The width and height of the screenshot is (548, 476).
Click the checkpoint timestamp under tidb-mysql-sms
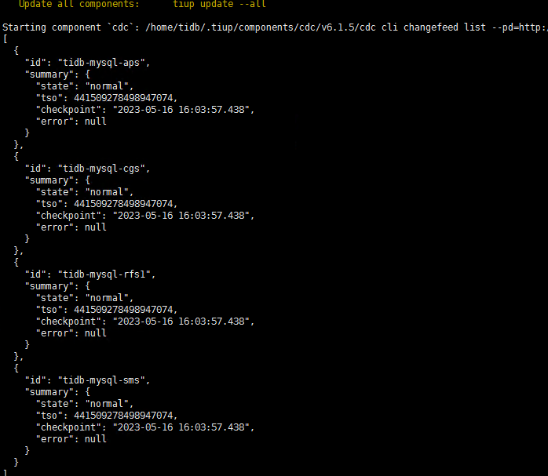point(183,427)
